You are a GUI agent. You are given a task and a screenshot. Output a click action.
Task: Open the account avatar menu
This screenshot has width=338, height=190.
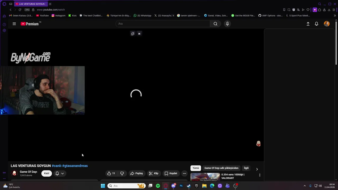(x=327, y=24)
